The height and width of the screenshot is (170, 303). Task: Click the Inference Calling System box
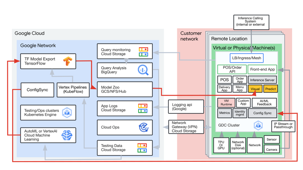click(x=251, y=22)
